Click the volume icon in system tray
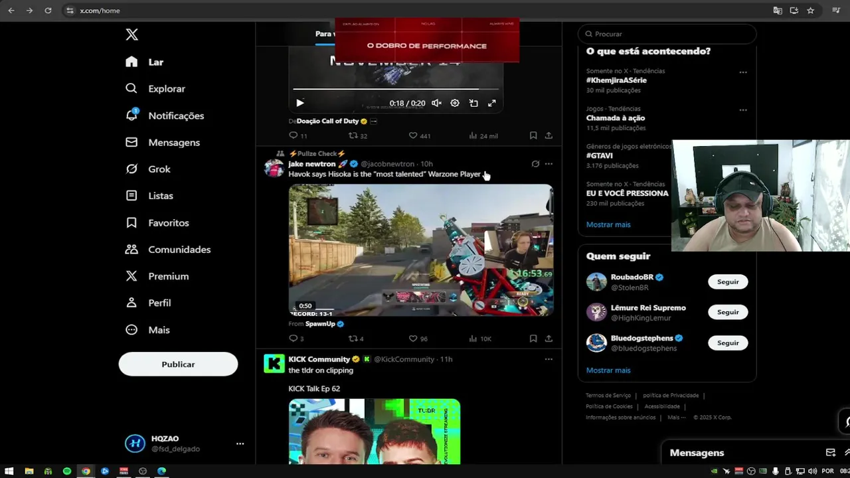This screenshot has height=478, width=850. coord(812,471)
